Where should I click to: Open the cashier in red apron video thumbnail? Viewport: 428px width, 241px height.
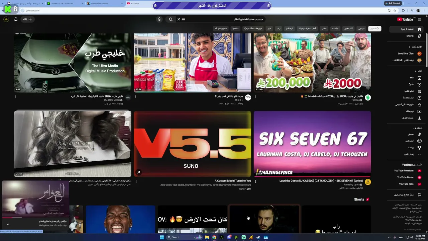192,63
